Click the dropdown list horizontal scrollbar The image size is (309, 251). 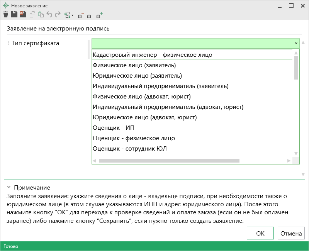click(169, 161)
